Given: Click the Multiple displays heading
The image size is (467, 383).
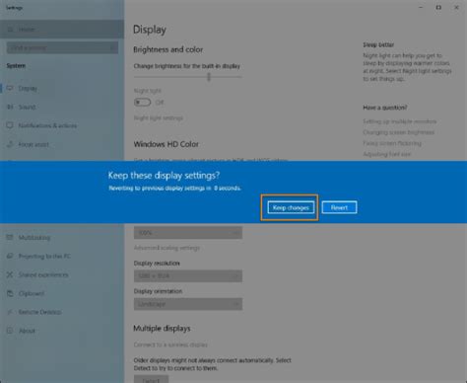Looking at the screenshot, I should point(162,329).
